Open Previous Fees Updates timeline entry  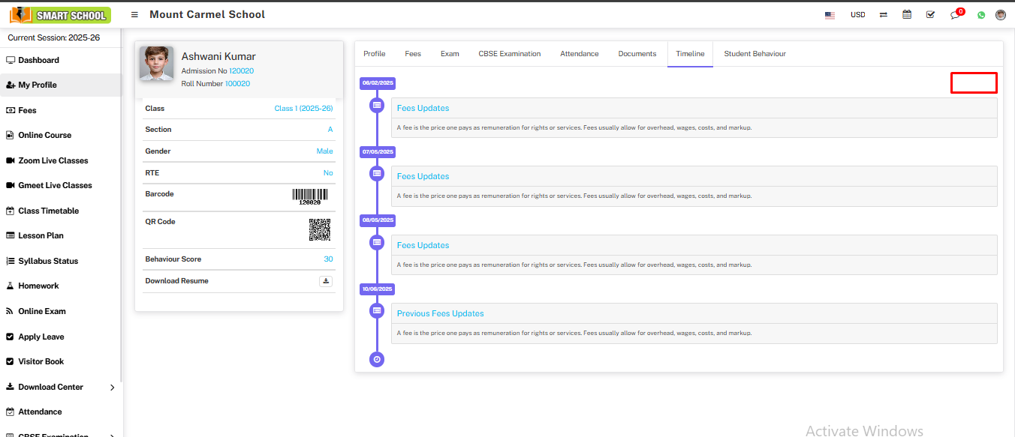point(440,313)
